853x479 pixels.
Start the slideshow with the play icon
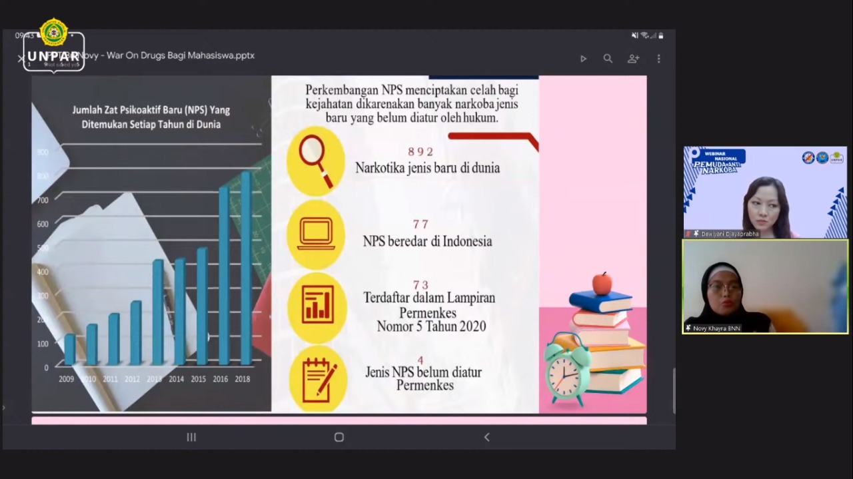click(583, 59)
